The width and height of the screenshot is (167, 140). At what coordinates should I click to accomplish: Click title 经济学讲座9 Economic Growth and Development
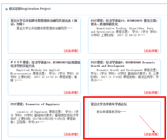coord(123,64)
